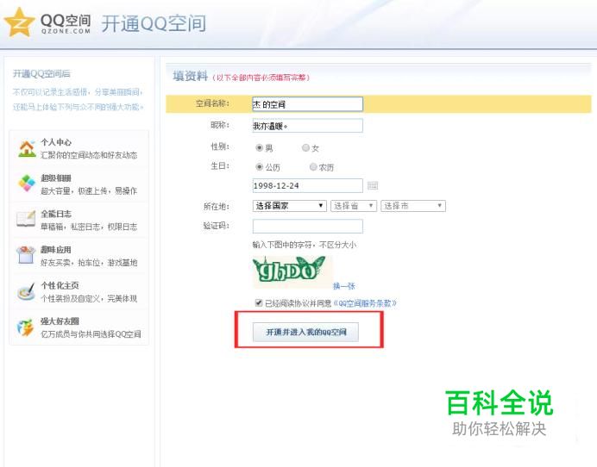597x467 pixels.
Task: Click the 亿万成员与你共同选择QQ空间 description
Action: [91, 334]
